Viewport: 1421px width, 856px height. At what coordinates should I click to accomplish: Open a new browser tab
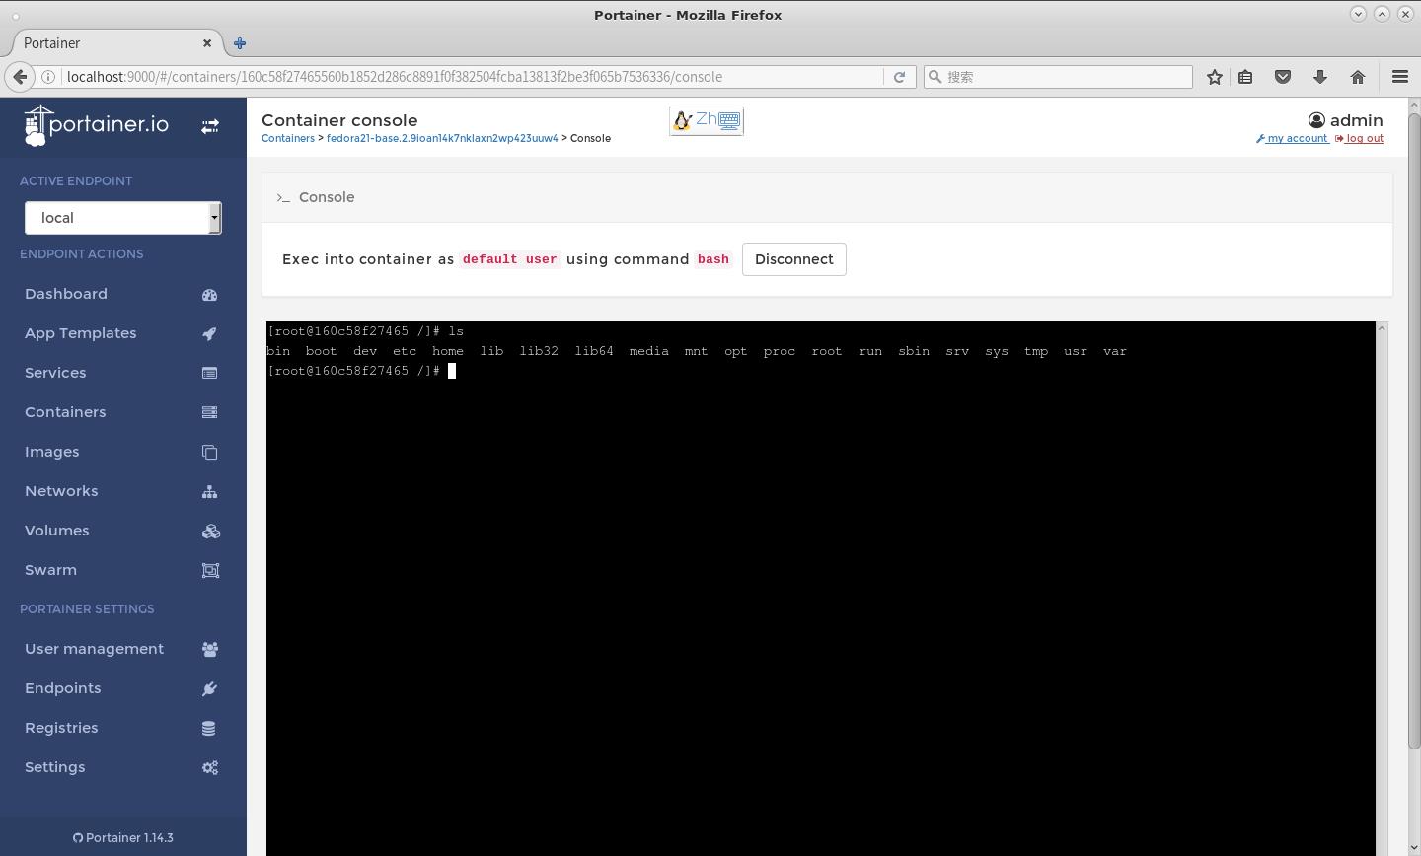[240, 43]
